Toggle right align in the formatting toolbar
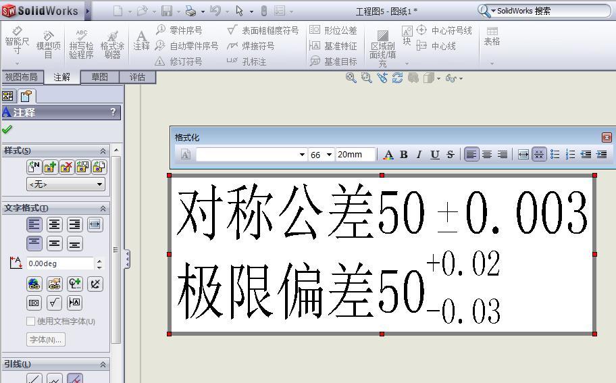616x383 pixels. pos(503,155)
